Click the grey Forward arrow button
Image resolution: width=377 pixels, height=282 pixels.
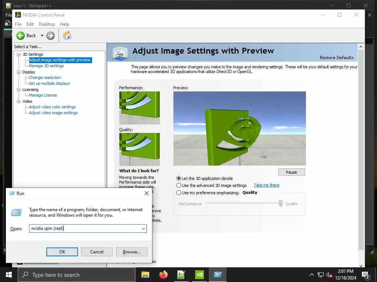pyautogui.click(x=50, y=36)
